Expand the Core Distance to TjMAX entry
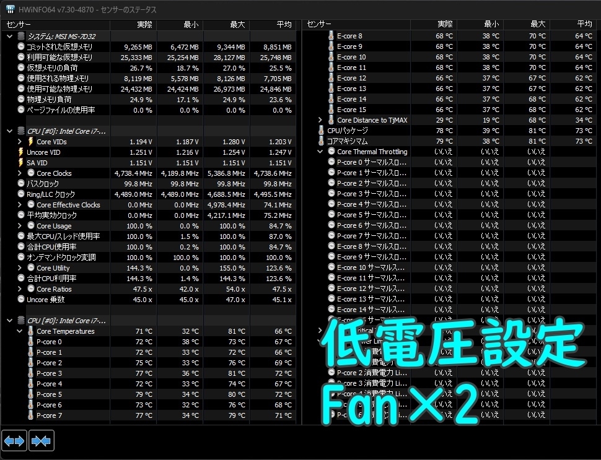The image size is (601, 460). click(319, 120)
